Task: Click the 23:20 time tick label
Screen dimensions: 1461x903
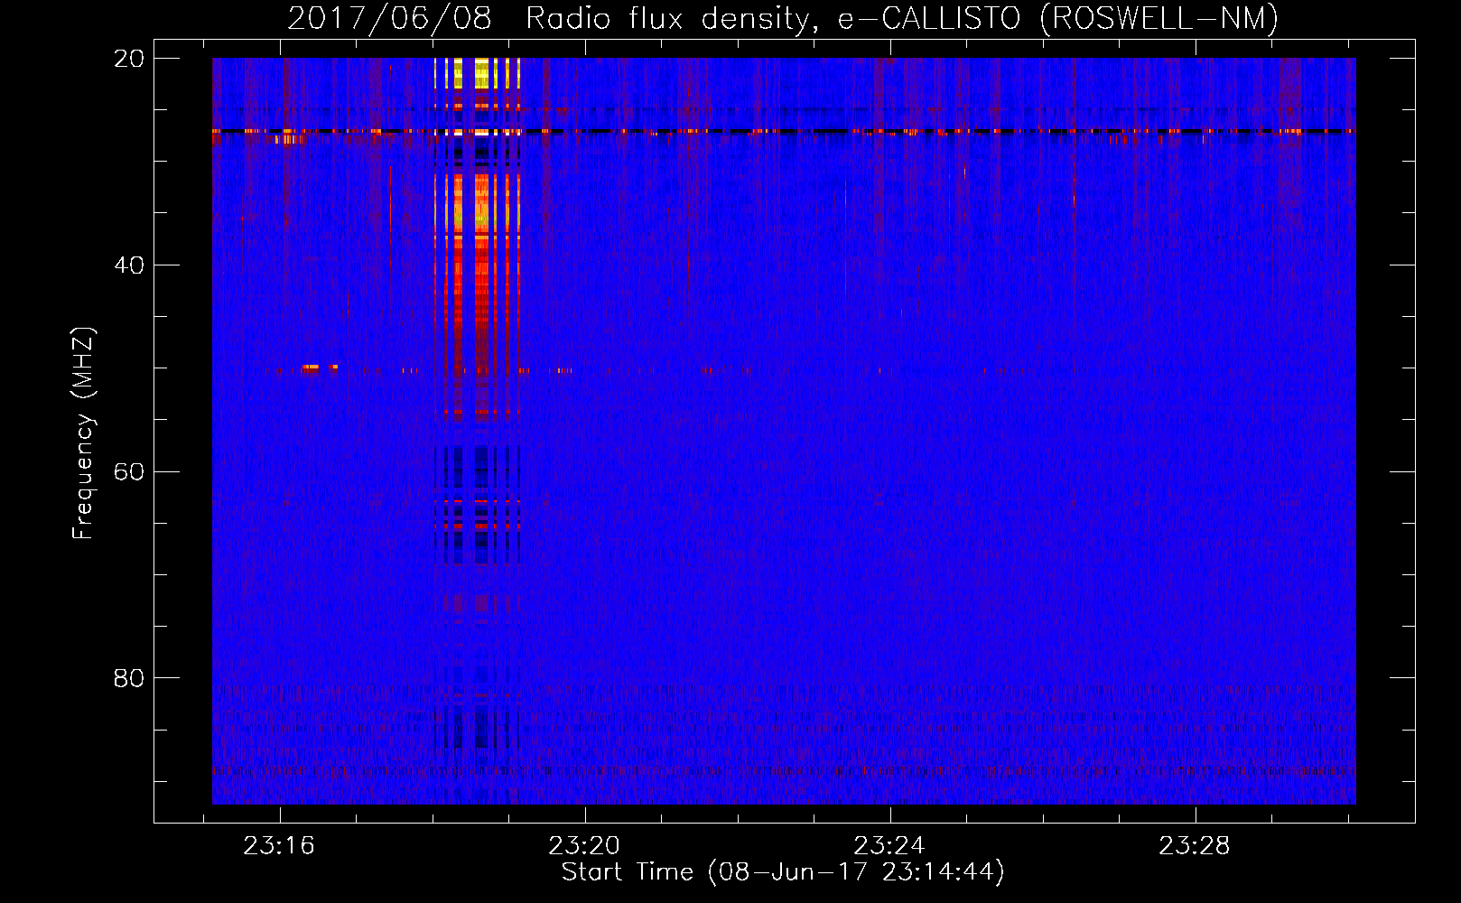Action: point(584,846)
